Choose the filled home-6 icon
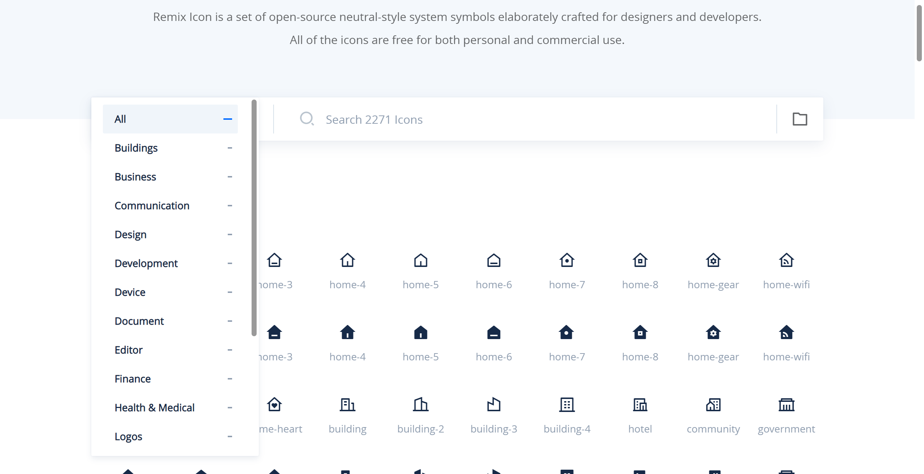 point(494,332)
